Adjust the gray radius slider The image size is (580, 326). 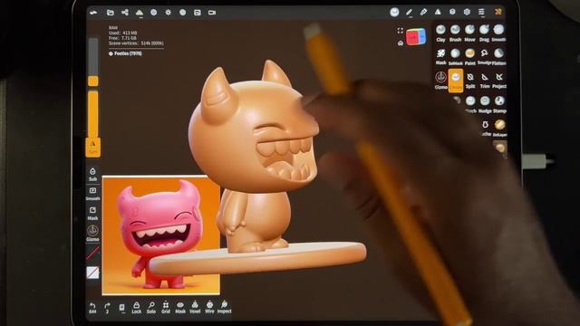[93, 62]
